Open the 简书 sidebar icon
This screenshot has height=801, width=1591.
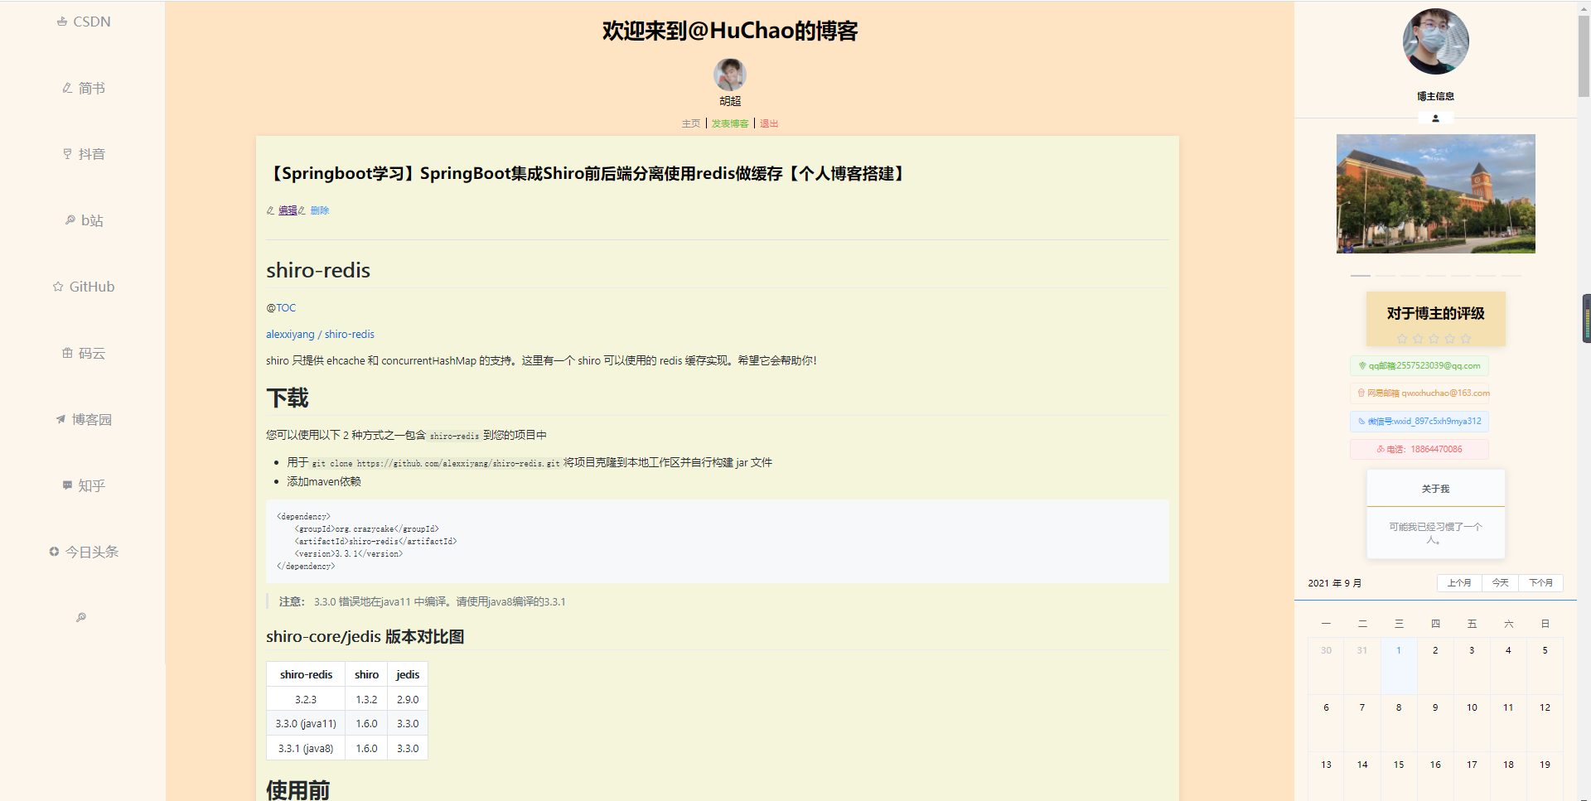point(83,87)
